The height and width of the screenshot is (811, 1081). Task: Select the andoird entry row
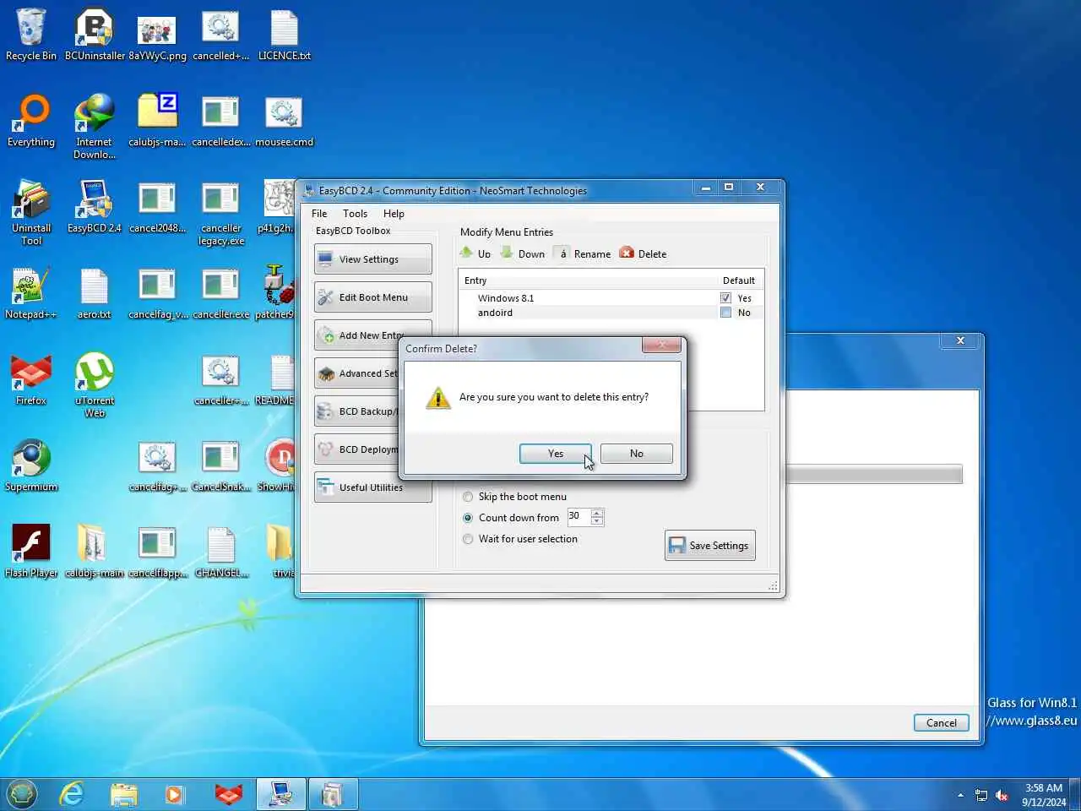[610, 313]
